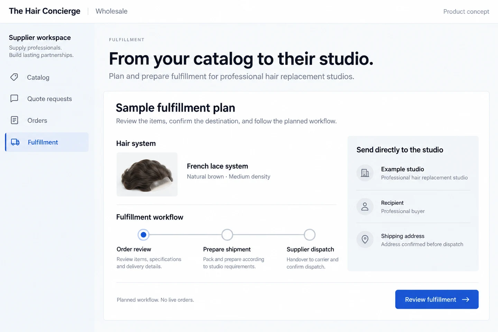Click the Catalog tag icon
Image resolution: width=498 pixels, height=332 pixels.
[14, 77]
